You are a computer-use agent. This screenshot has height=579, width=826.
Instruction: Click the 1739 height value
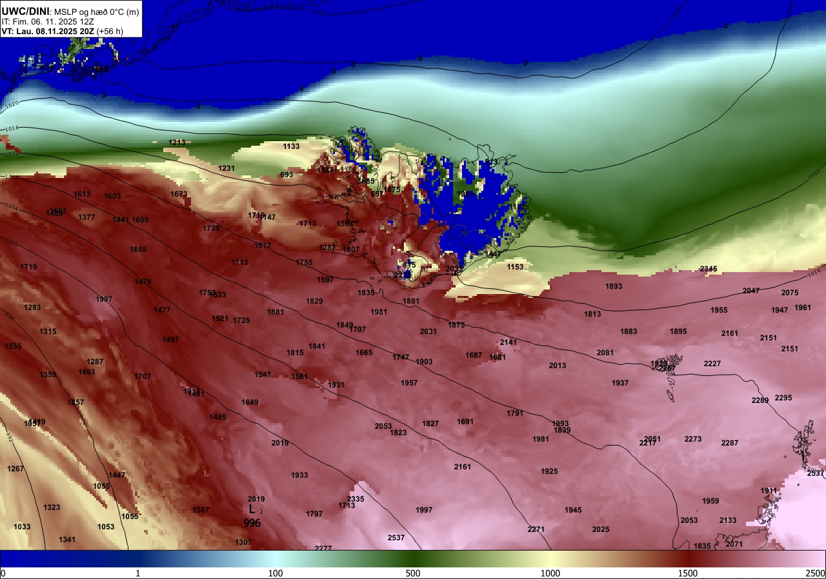pyautogui.click(x=211, y=228)
